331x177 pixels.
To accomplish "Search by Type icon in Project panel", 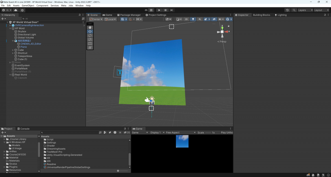I will pos(105,133).
